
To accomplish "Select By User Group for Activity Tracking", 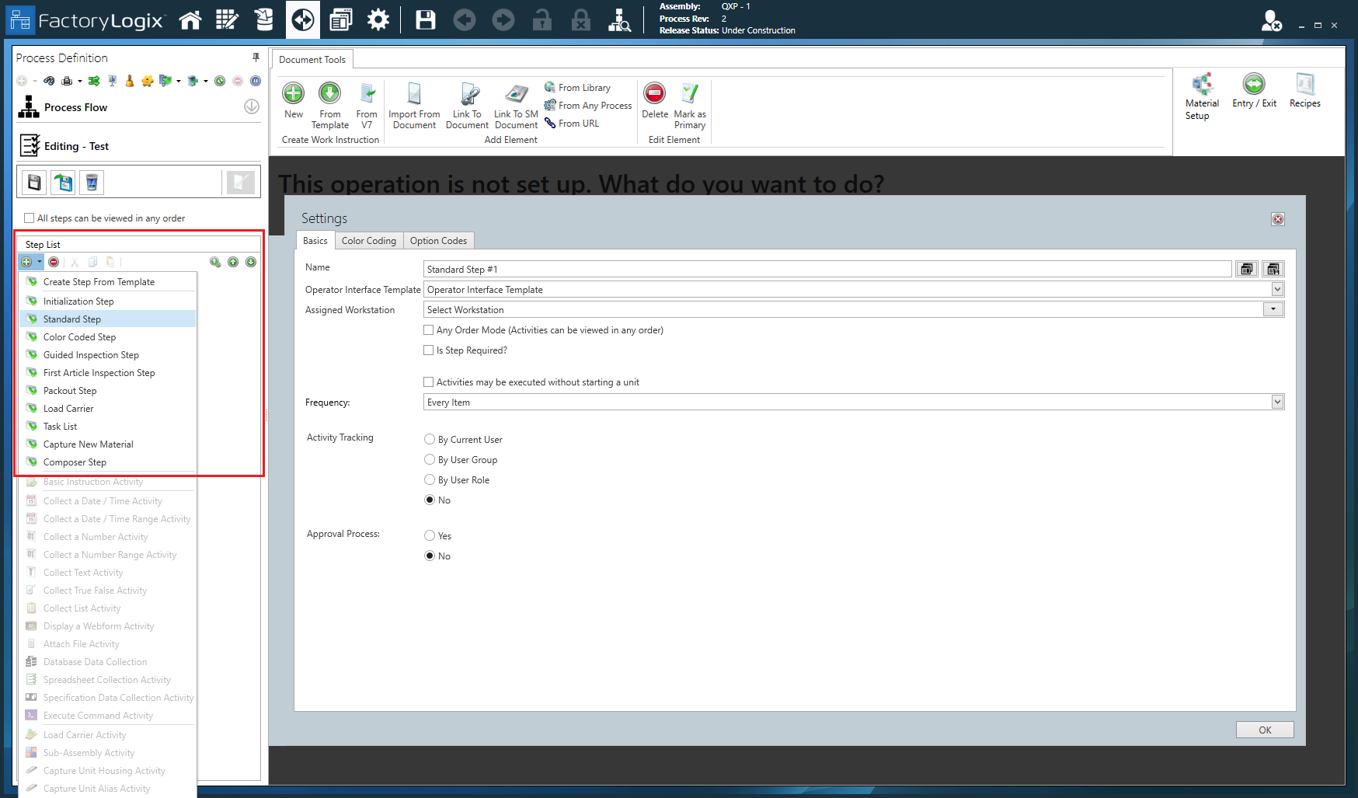I will tap(429, 459).
